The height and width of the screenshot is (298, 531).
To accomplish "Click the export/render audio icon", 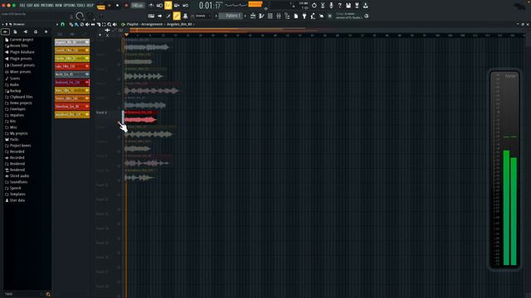I will [357, 6].
